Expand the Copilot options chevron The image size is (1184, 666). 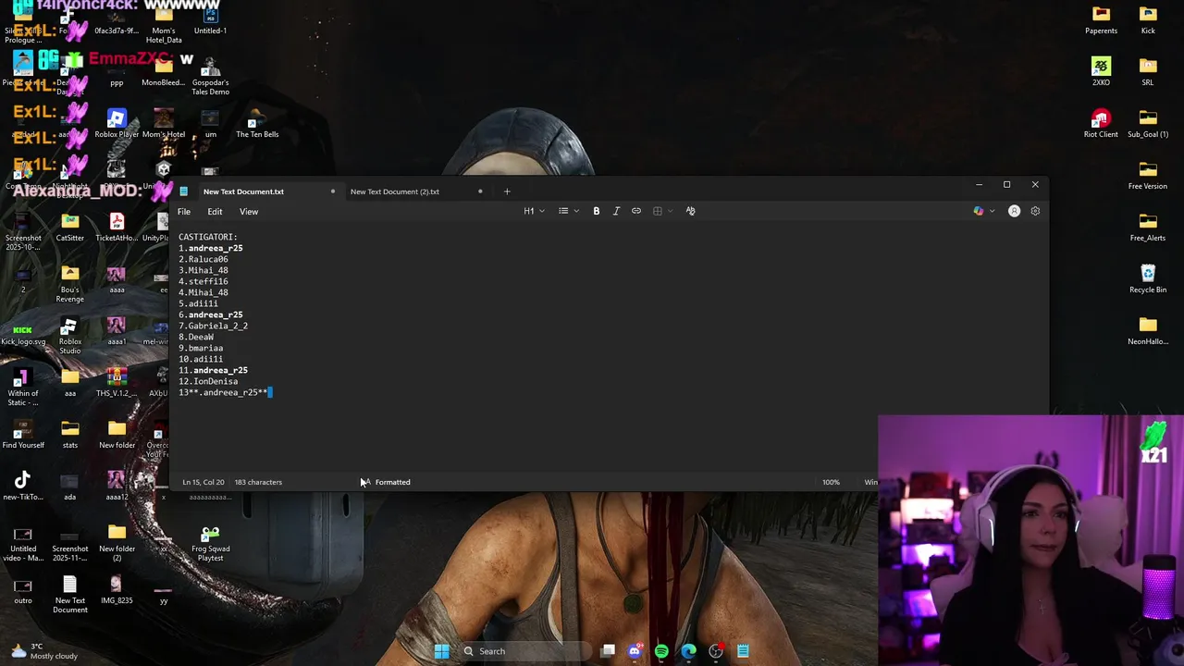pyautogui.click(x=993, y=211)
